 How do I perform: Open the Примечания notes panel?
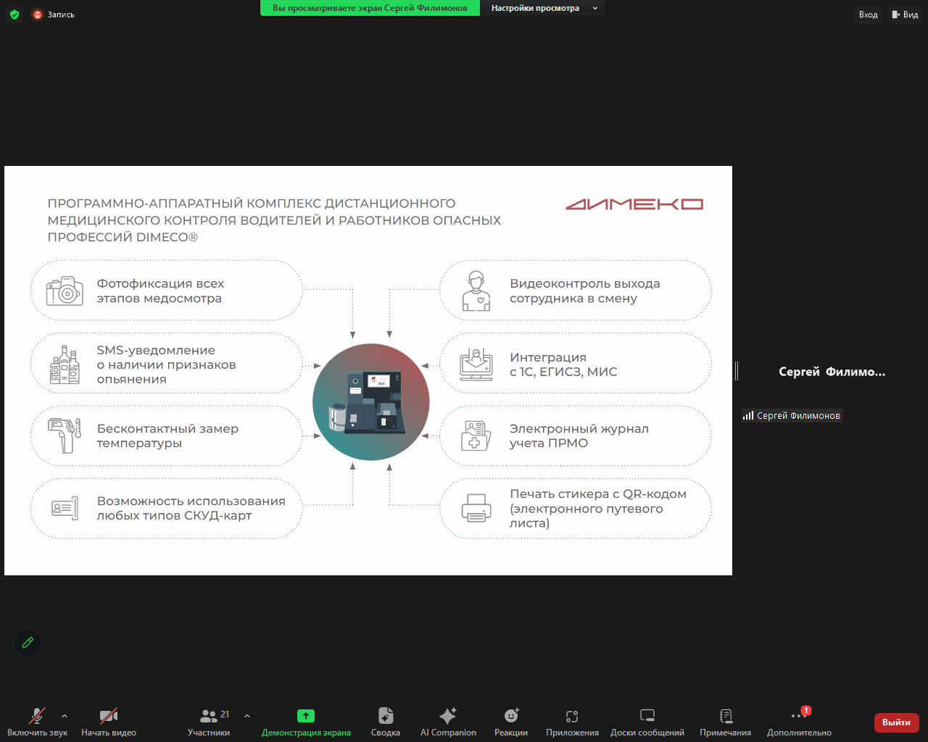(725, 722)
